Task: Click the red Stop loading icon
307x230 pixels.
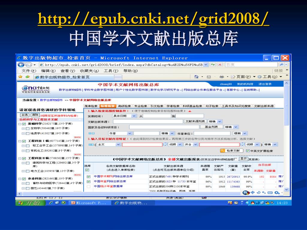Action: [220, 65]
